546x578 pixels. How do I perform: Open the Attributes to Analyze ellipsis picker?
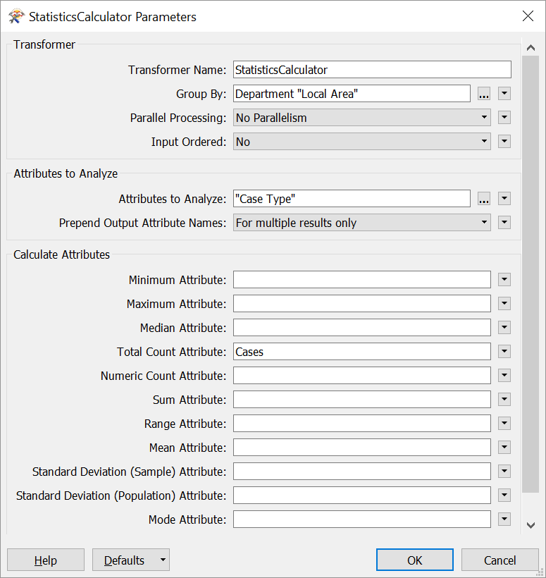(484, 199)
